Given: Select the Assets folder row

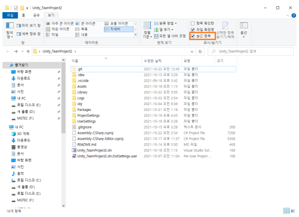Looking at the screenshot, I should (154, 87).
